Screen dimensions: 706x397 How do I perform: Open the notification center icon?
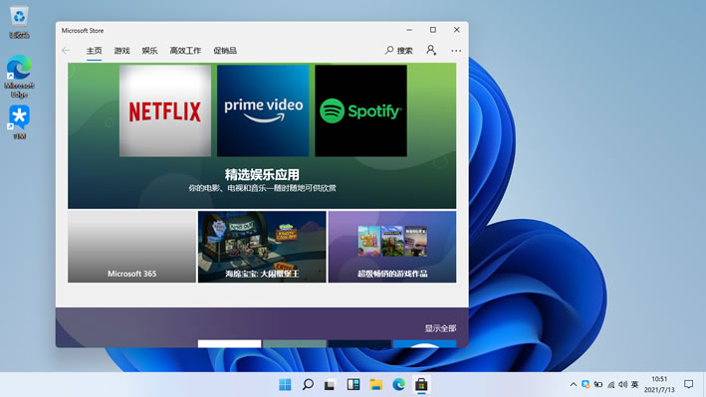[x=688, y=384]
